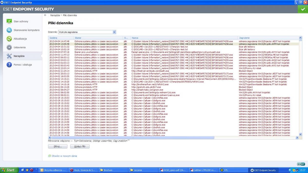
Task: Open the Brochure folder from taskbar
Action: [x=114, y=170]
